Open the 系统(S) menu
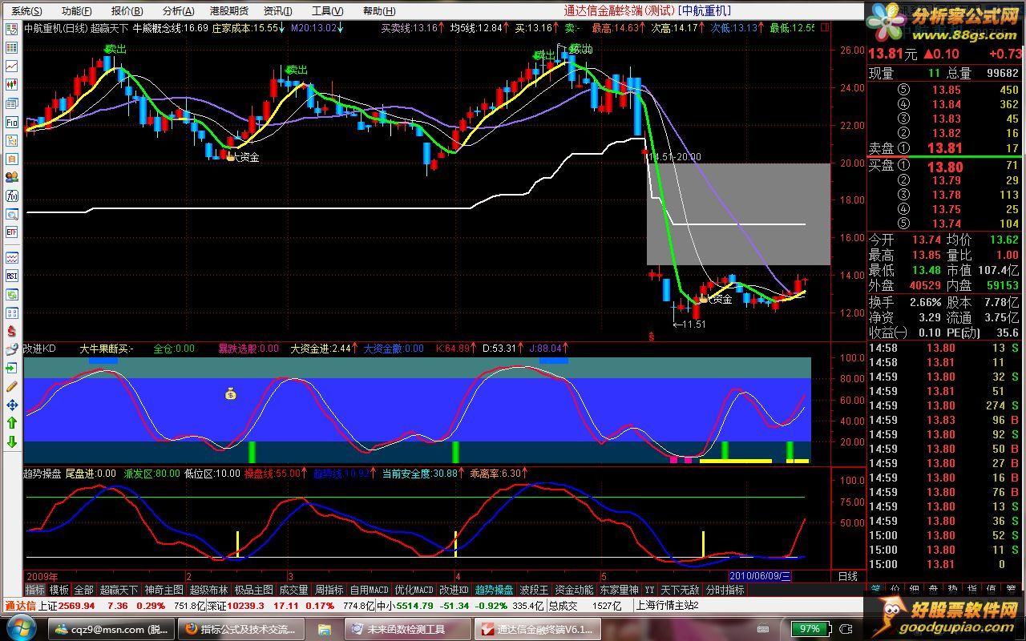 [x=26, y=11]
